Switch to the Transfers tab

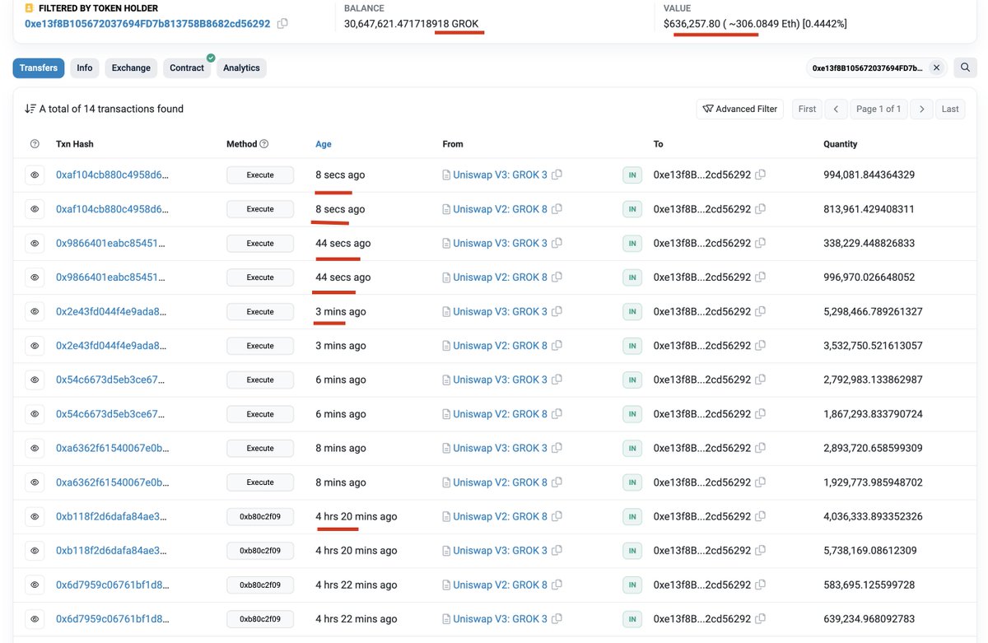tap(39, 68)
